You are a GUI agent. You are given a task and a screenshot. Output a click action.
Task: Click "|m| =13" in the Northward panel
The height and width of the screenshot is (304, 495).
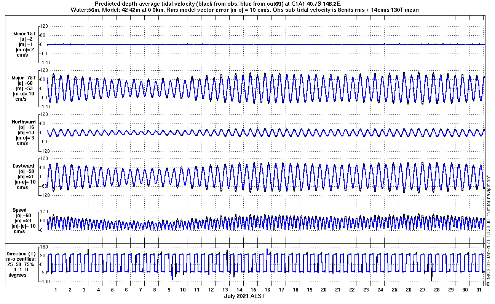(x=27, y=133)
